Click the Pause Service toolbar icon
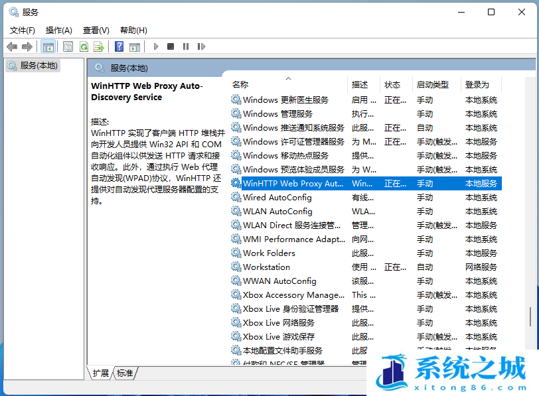 tap(185, 46)
